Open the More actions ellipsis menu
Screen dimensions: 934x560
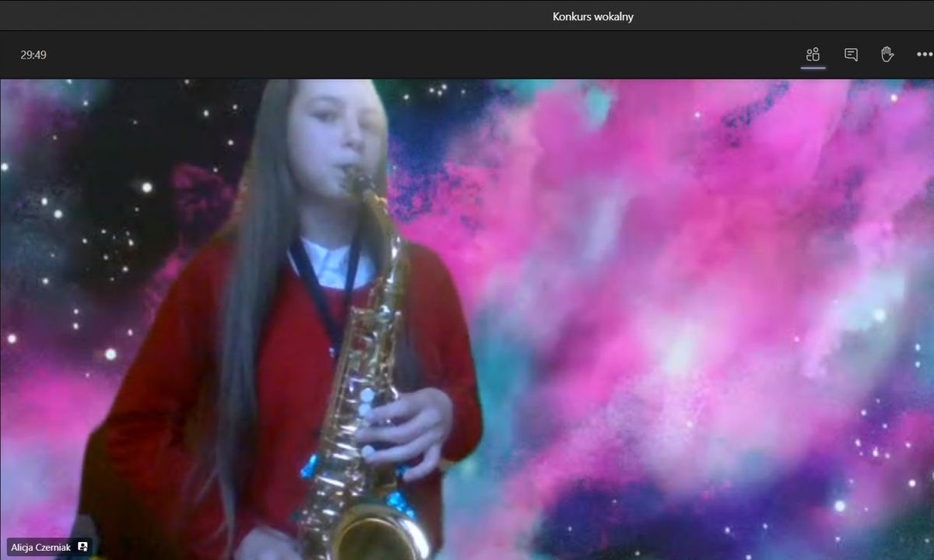(924, 54)
